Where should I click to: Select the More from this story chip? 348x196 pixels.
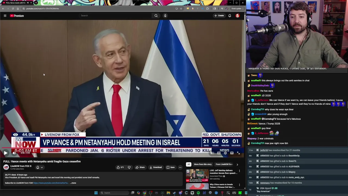click(203, 164)
